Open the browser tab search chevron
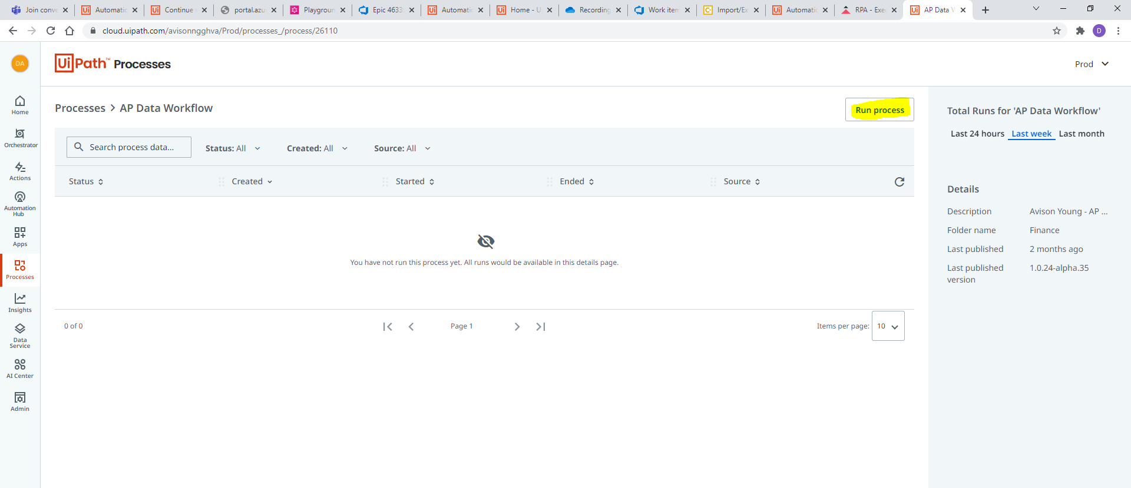 pyautogui.click(x=1036, y=9)
